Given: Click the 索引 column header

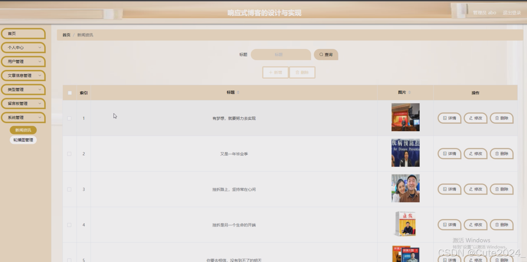Looking at the screenshot, I should click(x=83, y=93).
